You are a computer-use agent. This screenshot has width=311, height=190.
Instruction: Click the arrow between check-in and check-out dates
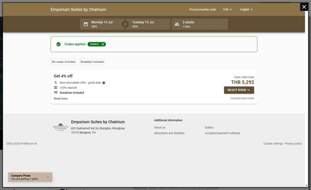click(x=125, y=24)
